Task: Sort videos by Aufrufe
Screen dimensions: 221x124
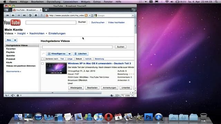Action: tap(88, 59)
